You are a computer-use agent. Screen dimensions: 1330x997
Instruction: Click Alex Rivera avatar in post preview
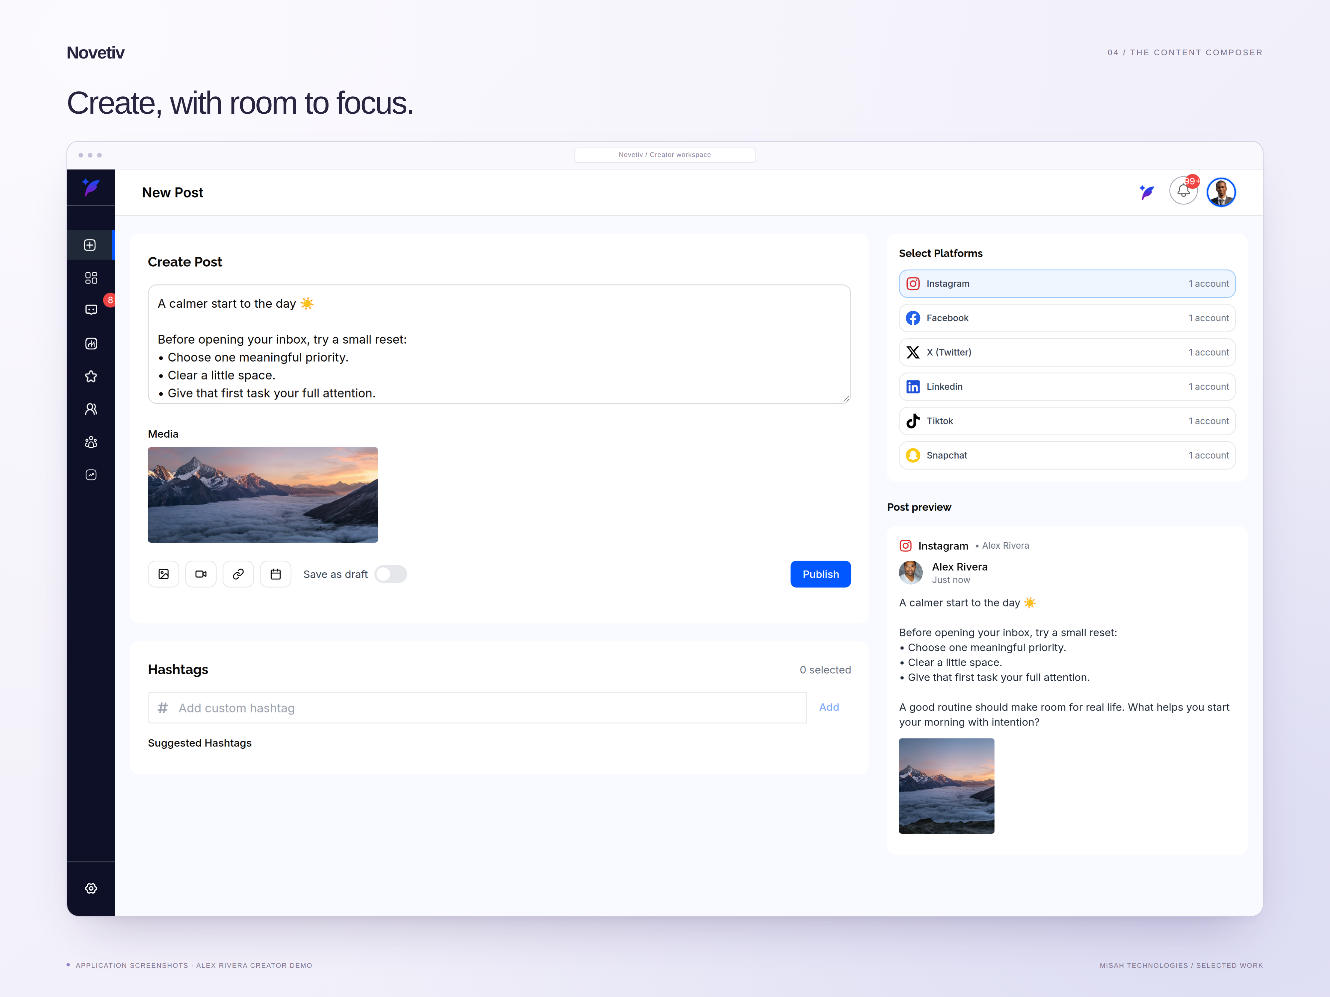[x=910, y=572]
